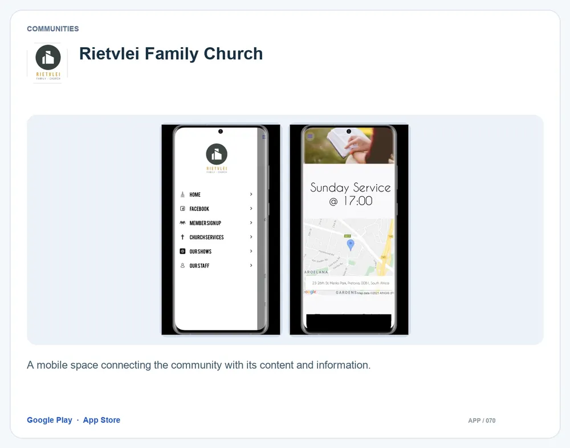Click the chevron on OUR SHOWS row

[x=251, y=251]
